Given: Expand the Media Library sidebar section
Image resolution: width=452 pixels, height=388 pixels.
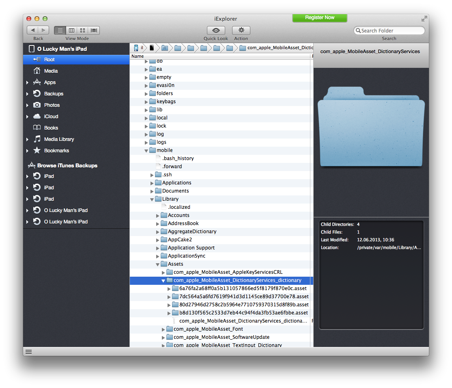Looking at the screenshot, I should point(27,139).
